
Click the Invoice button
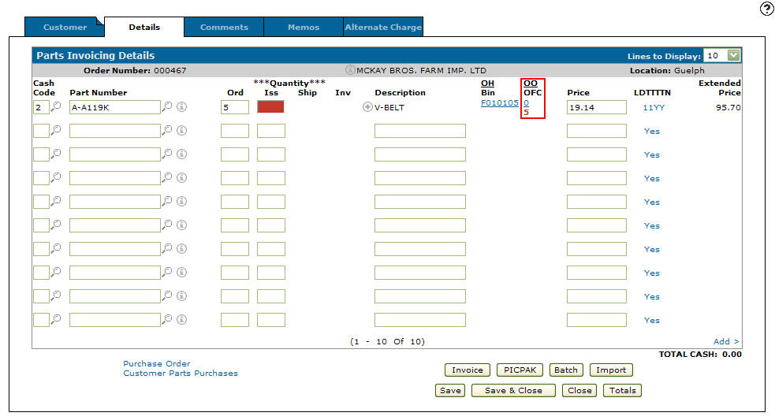(467, 370)
